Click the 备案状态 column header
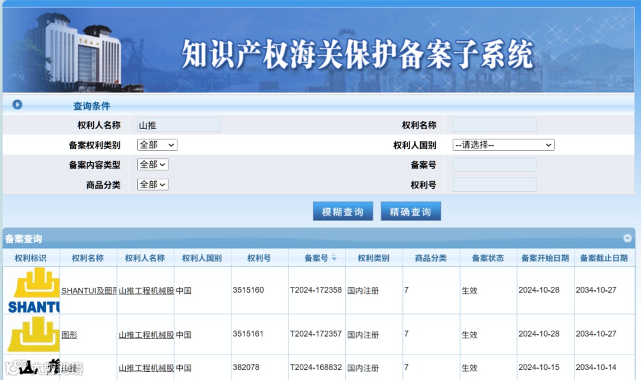Image resolution: width=641 pixels, height=380 pixels. pyautogui.click(x=488, y=258)
